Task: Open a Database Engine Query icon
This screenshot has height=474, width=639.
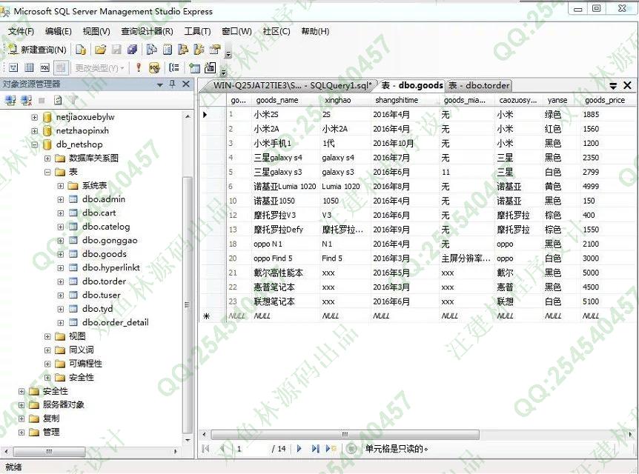Action: [81, 50]
